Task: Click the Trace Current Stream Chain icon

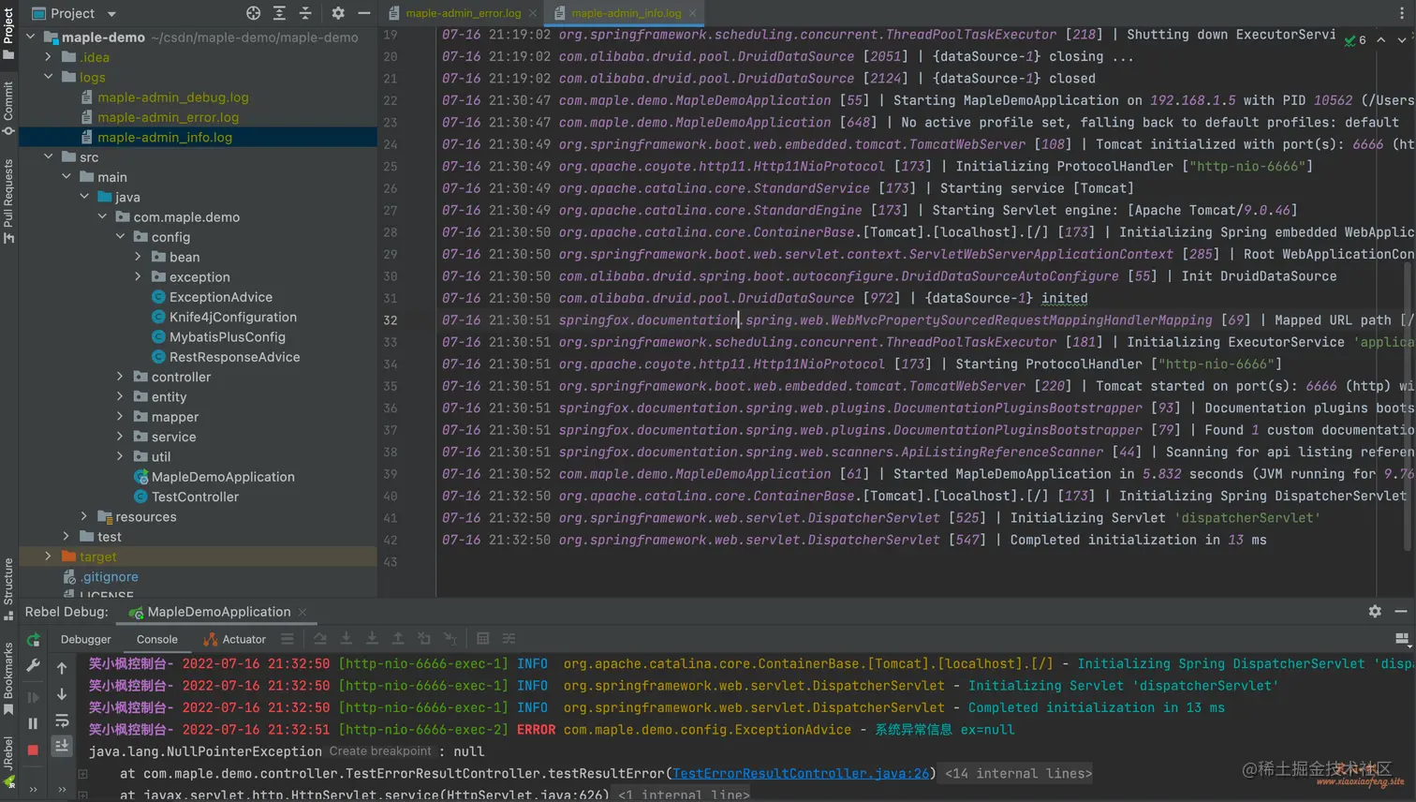Action: [x=509, y=639]
